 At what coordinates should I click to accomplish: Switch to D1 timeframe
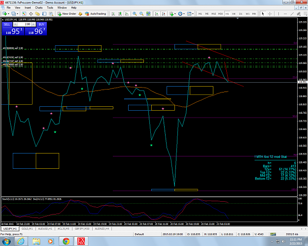click(240, 14)
